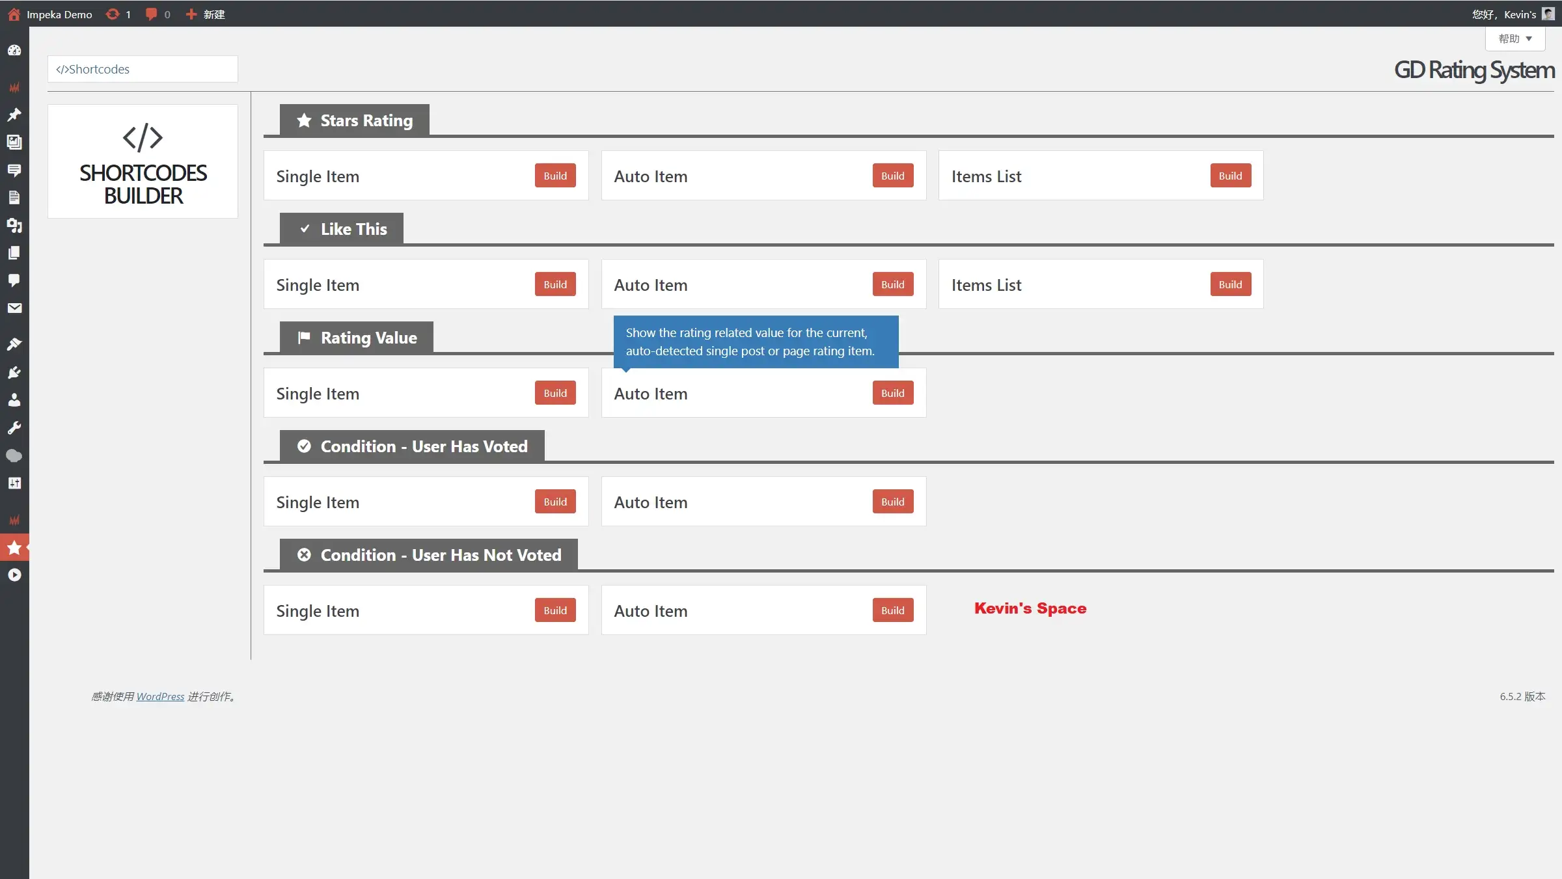Build Stars Rating Items List shortcode
This screenshot has width=1562, height=879.
point(1230,176)
